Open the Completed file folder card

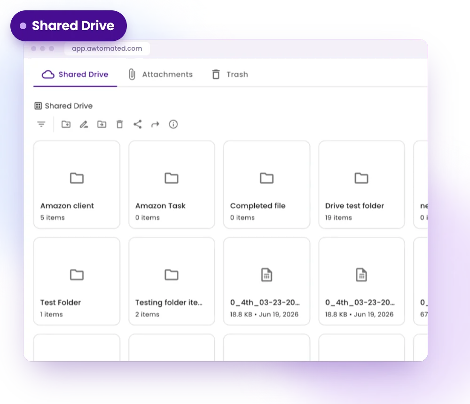[x=267, y=185]
